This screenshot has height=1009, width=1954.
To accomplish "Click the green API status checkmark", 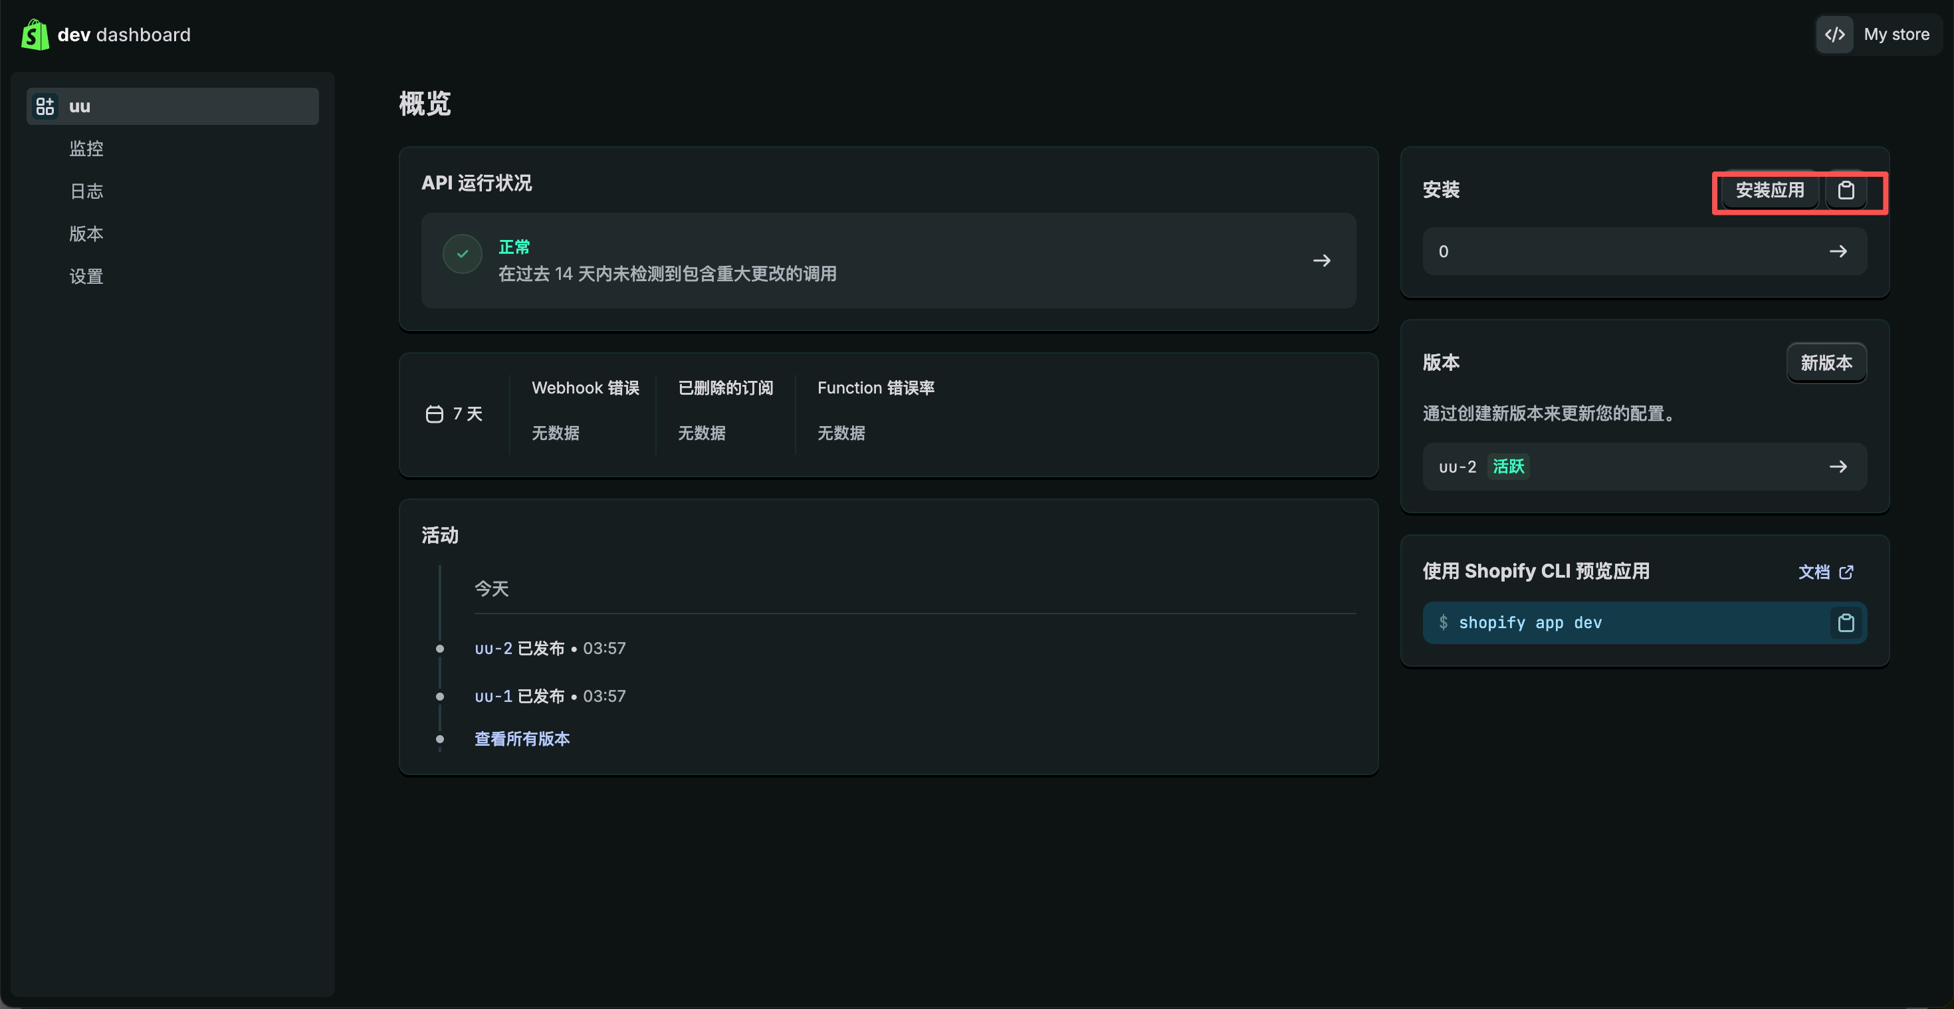I will click(x=462, y=254).
